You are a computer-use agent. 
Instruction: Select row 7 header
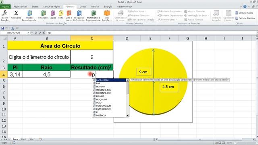(4, 92)
